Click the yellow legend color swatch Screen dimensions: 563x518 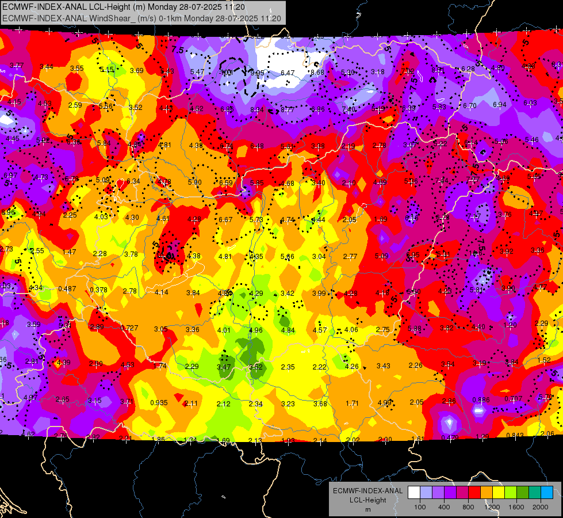click(x=499, y=492)
